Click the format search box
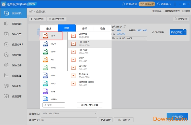The image size is (191, 125). 54,105
